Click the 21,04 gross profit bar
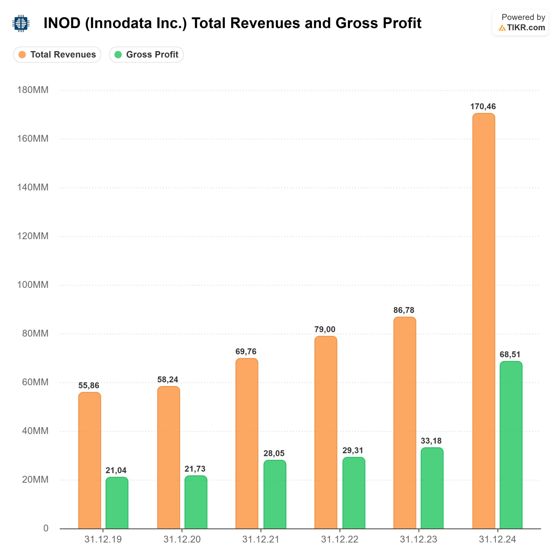558x558 pixels. (x=117, y=503)
